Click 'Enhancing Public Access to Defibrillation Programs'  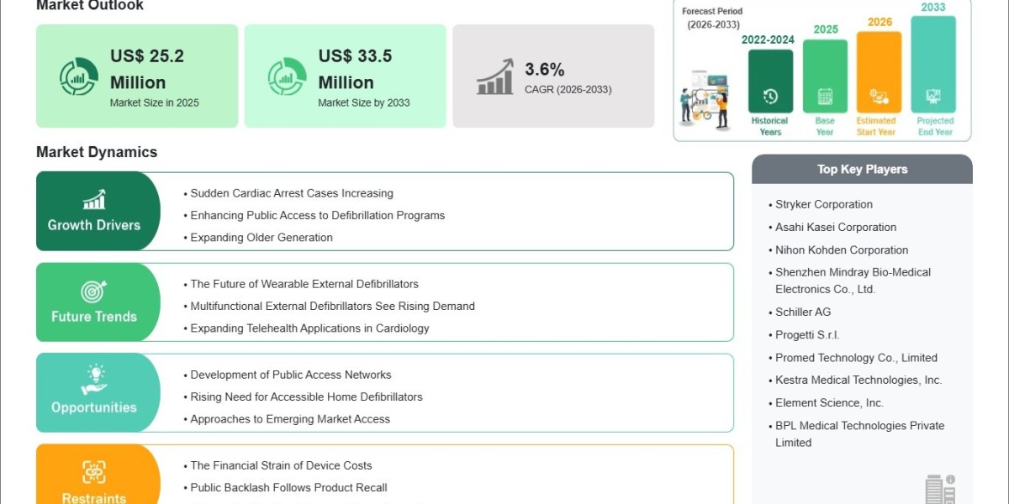pyautogui.click(x=318, y=215)
